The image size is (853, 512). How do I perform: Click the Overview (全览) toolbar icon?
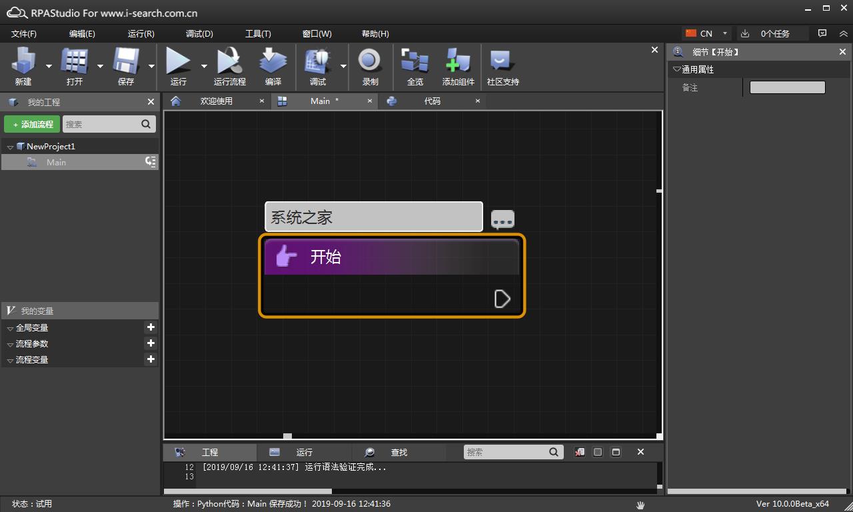click(415, 67)
